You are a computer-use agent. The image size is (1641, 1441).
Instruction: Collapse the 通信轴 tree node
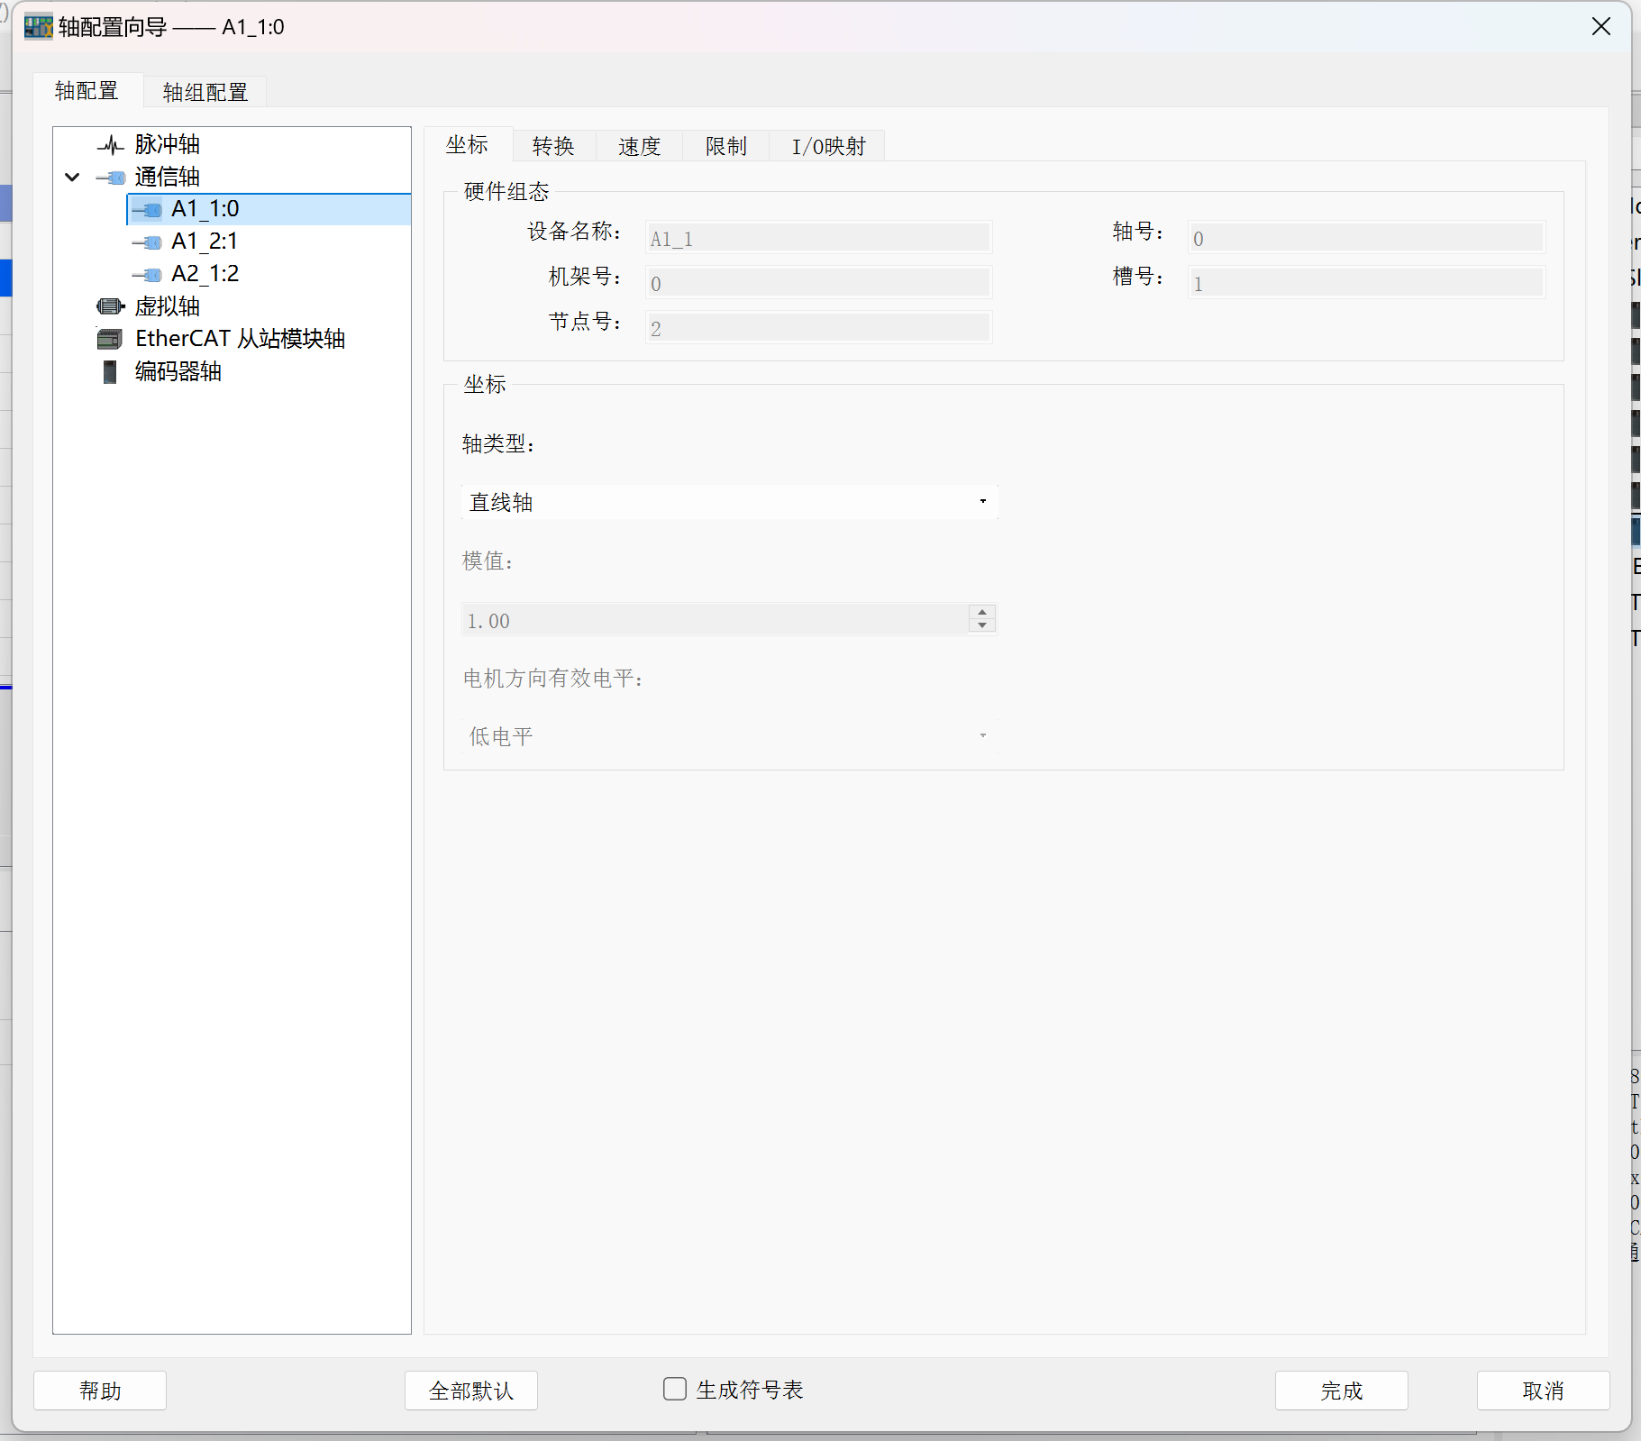tap(72, 178)
